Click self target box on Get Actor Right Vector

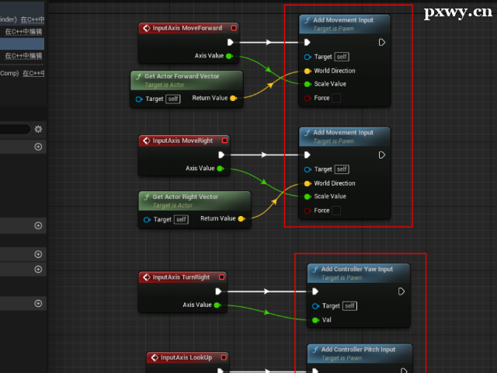click(181, 219)
